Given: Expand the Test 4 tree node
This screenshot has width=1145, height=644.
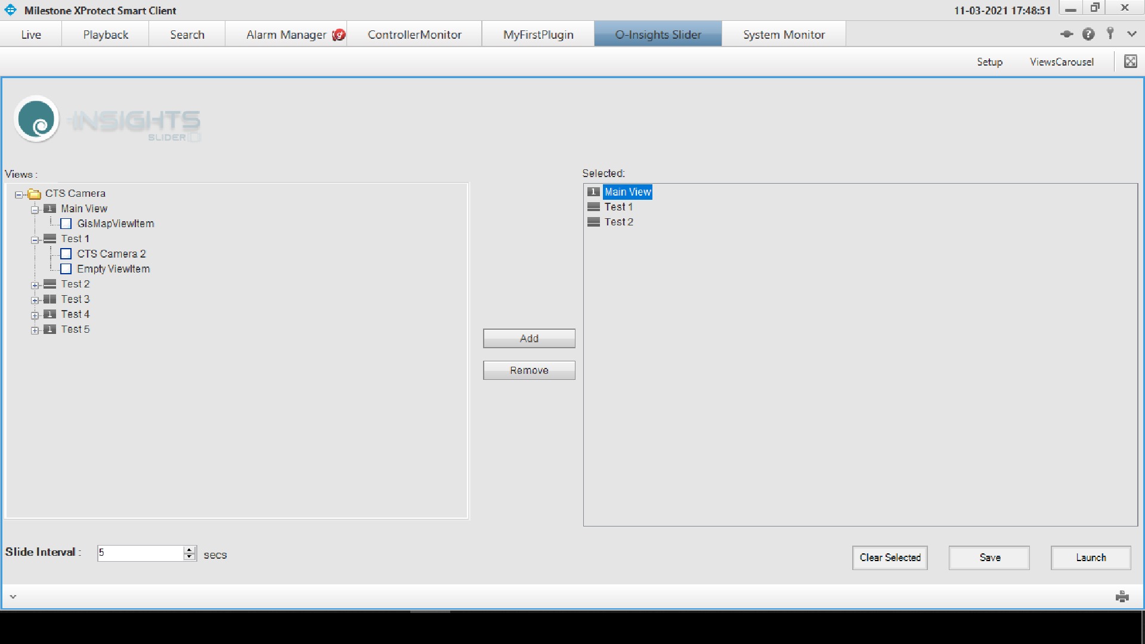Looking at the screenshot, I should coord(35,315).
